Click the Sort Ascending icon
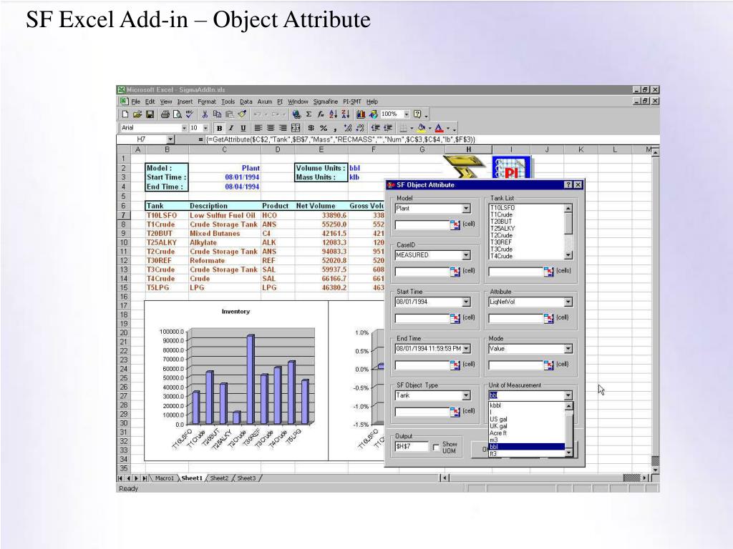733x549 pixels. (333, 114)
